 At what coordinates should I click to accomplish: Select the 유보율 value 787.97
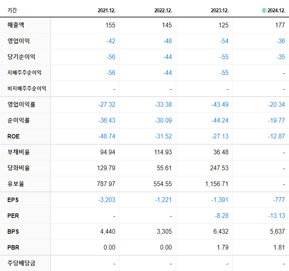point(106,184)
